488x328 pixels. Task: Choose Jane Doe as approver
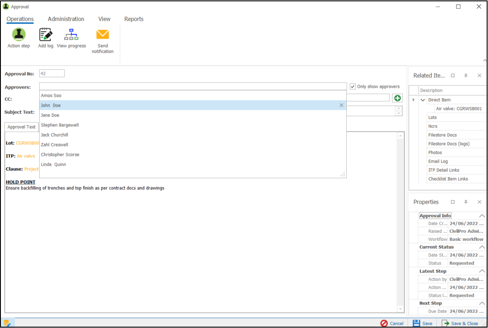point(193,115)
